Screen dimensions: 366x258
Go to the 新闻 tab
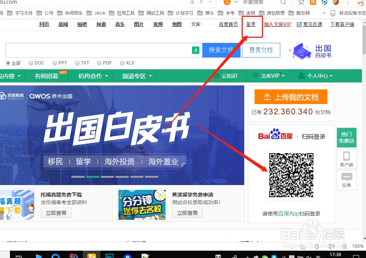pyautogui.click(x=63, y=24)
